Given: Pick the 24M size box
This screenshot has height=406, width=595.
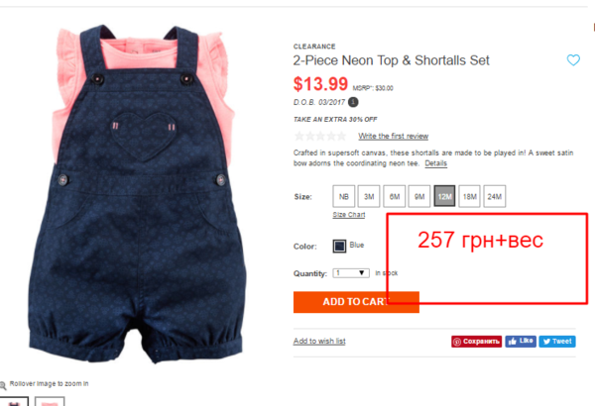Looking at the screenshot, I should (495, 196).
